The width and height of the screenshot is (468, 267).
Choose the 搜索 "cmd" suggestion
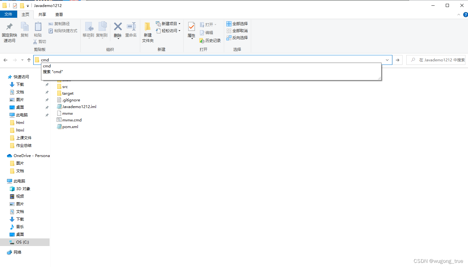pos(52,72)
